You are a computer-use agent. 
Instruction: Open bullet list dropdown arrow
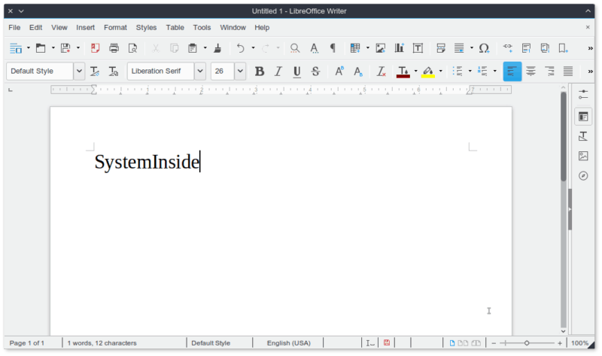pyautogui.click(x=470, y=71)
